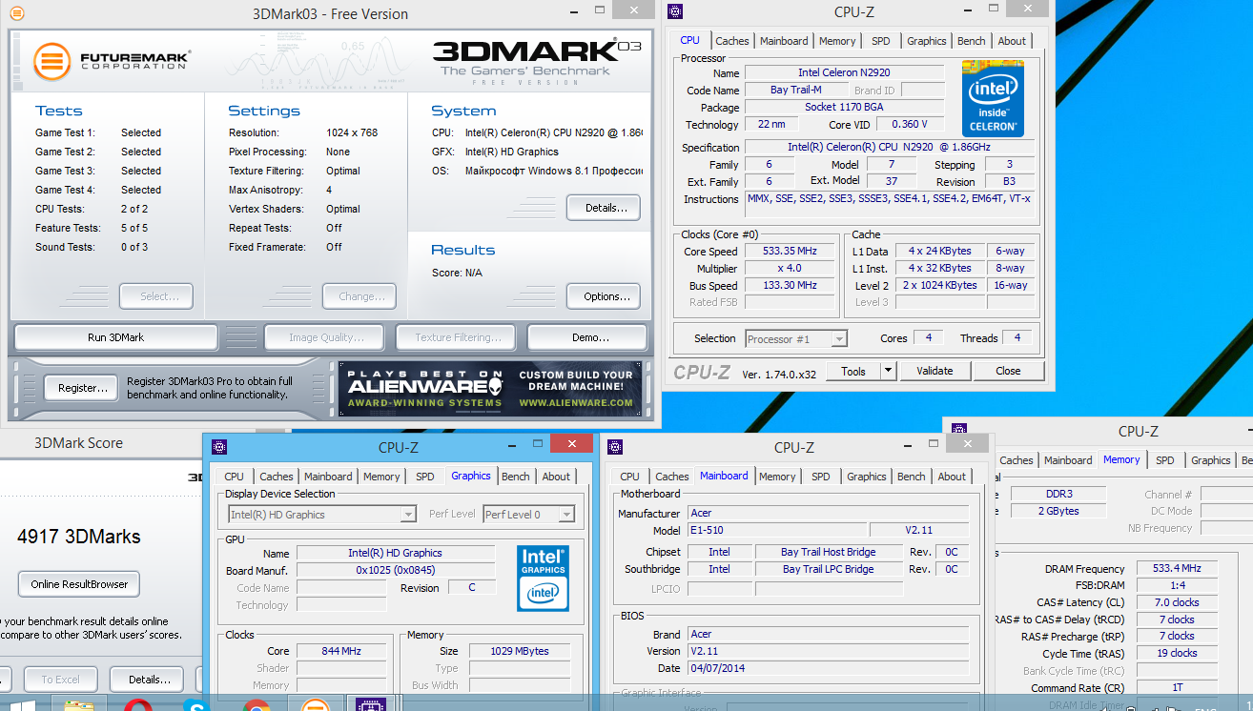Click the arrow next to Tools button
This screenshot has width=1253, height=711.
[x=888, y=371]
